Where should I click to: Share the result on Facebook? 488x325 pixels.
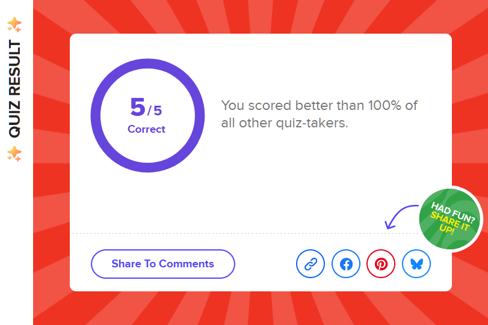coord(346,264)
